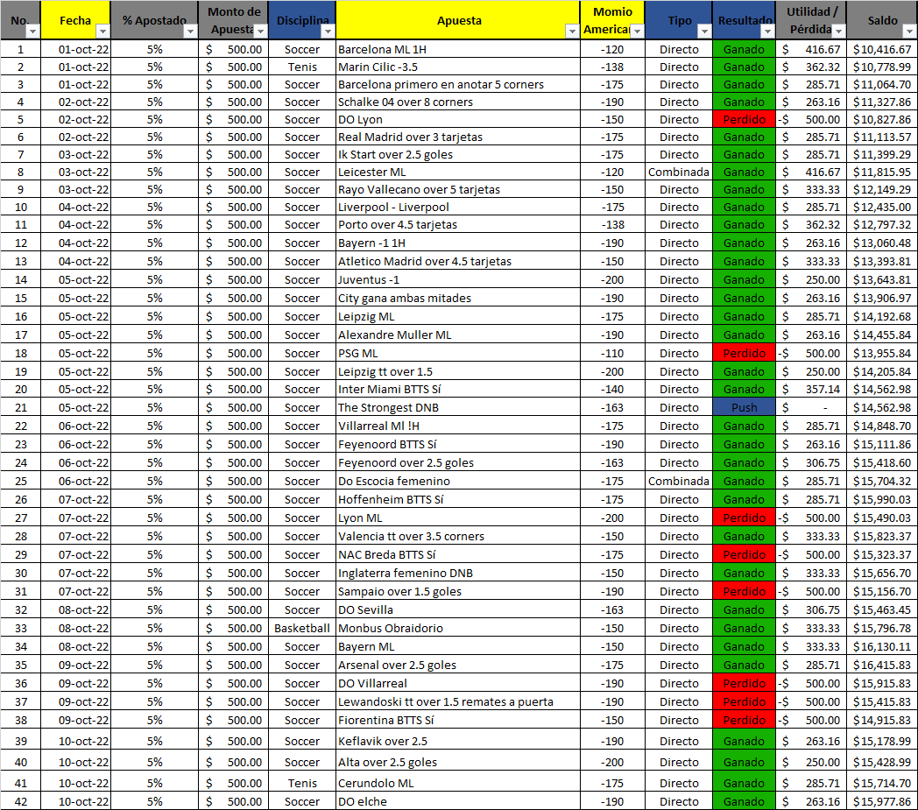The height and width of the screenshot is (810, 918).
Task: Select 'Rayo Vallecano over 5 tarjetas' cell
Action: [x=458, y=190]
